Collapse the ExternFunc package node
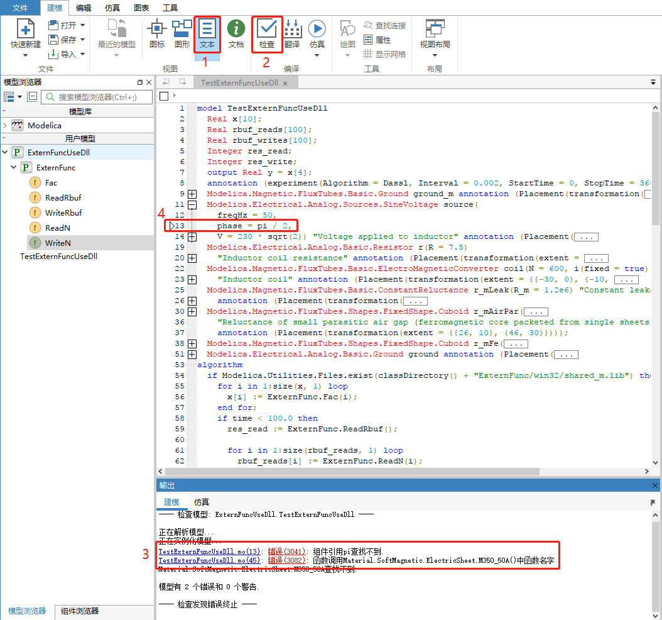Screen dimensions: 662x620 click(x=14, y=167)
